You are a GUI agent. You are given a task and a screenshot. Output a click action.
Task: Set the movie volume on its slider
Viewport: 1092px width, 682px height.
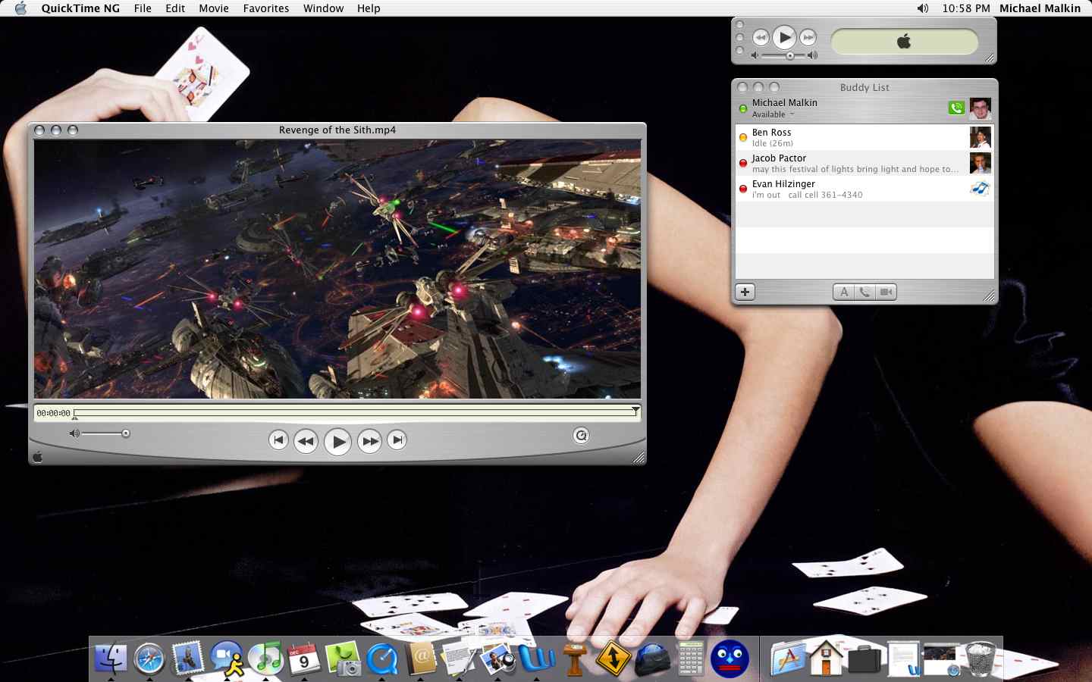[105, 433]
